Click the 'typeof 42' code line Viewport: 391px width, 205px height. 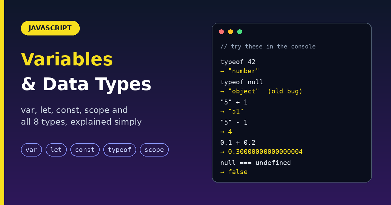(238, 62)
